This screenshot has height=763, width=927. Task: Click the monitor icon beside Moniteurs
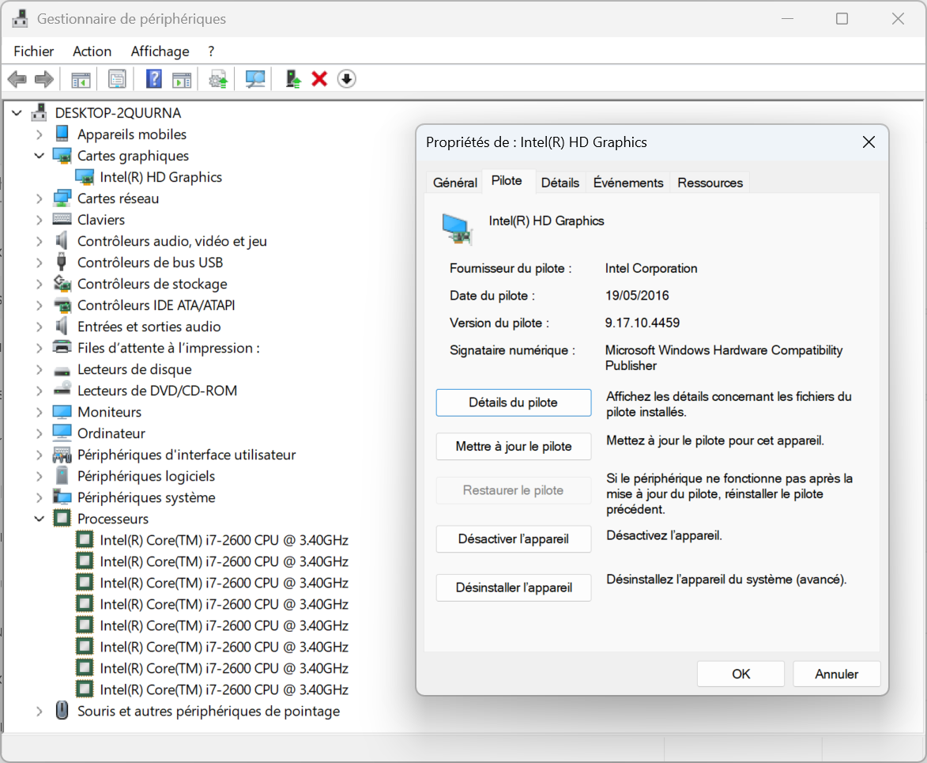[x=62, y=412]
